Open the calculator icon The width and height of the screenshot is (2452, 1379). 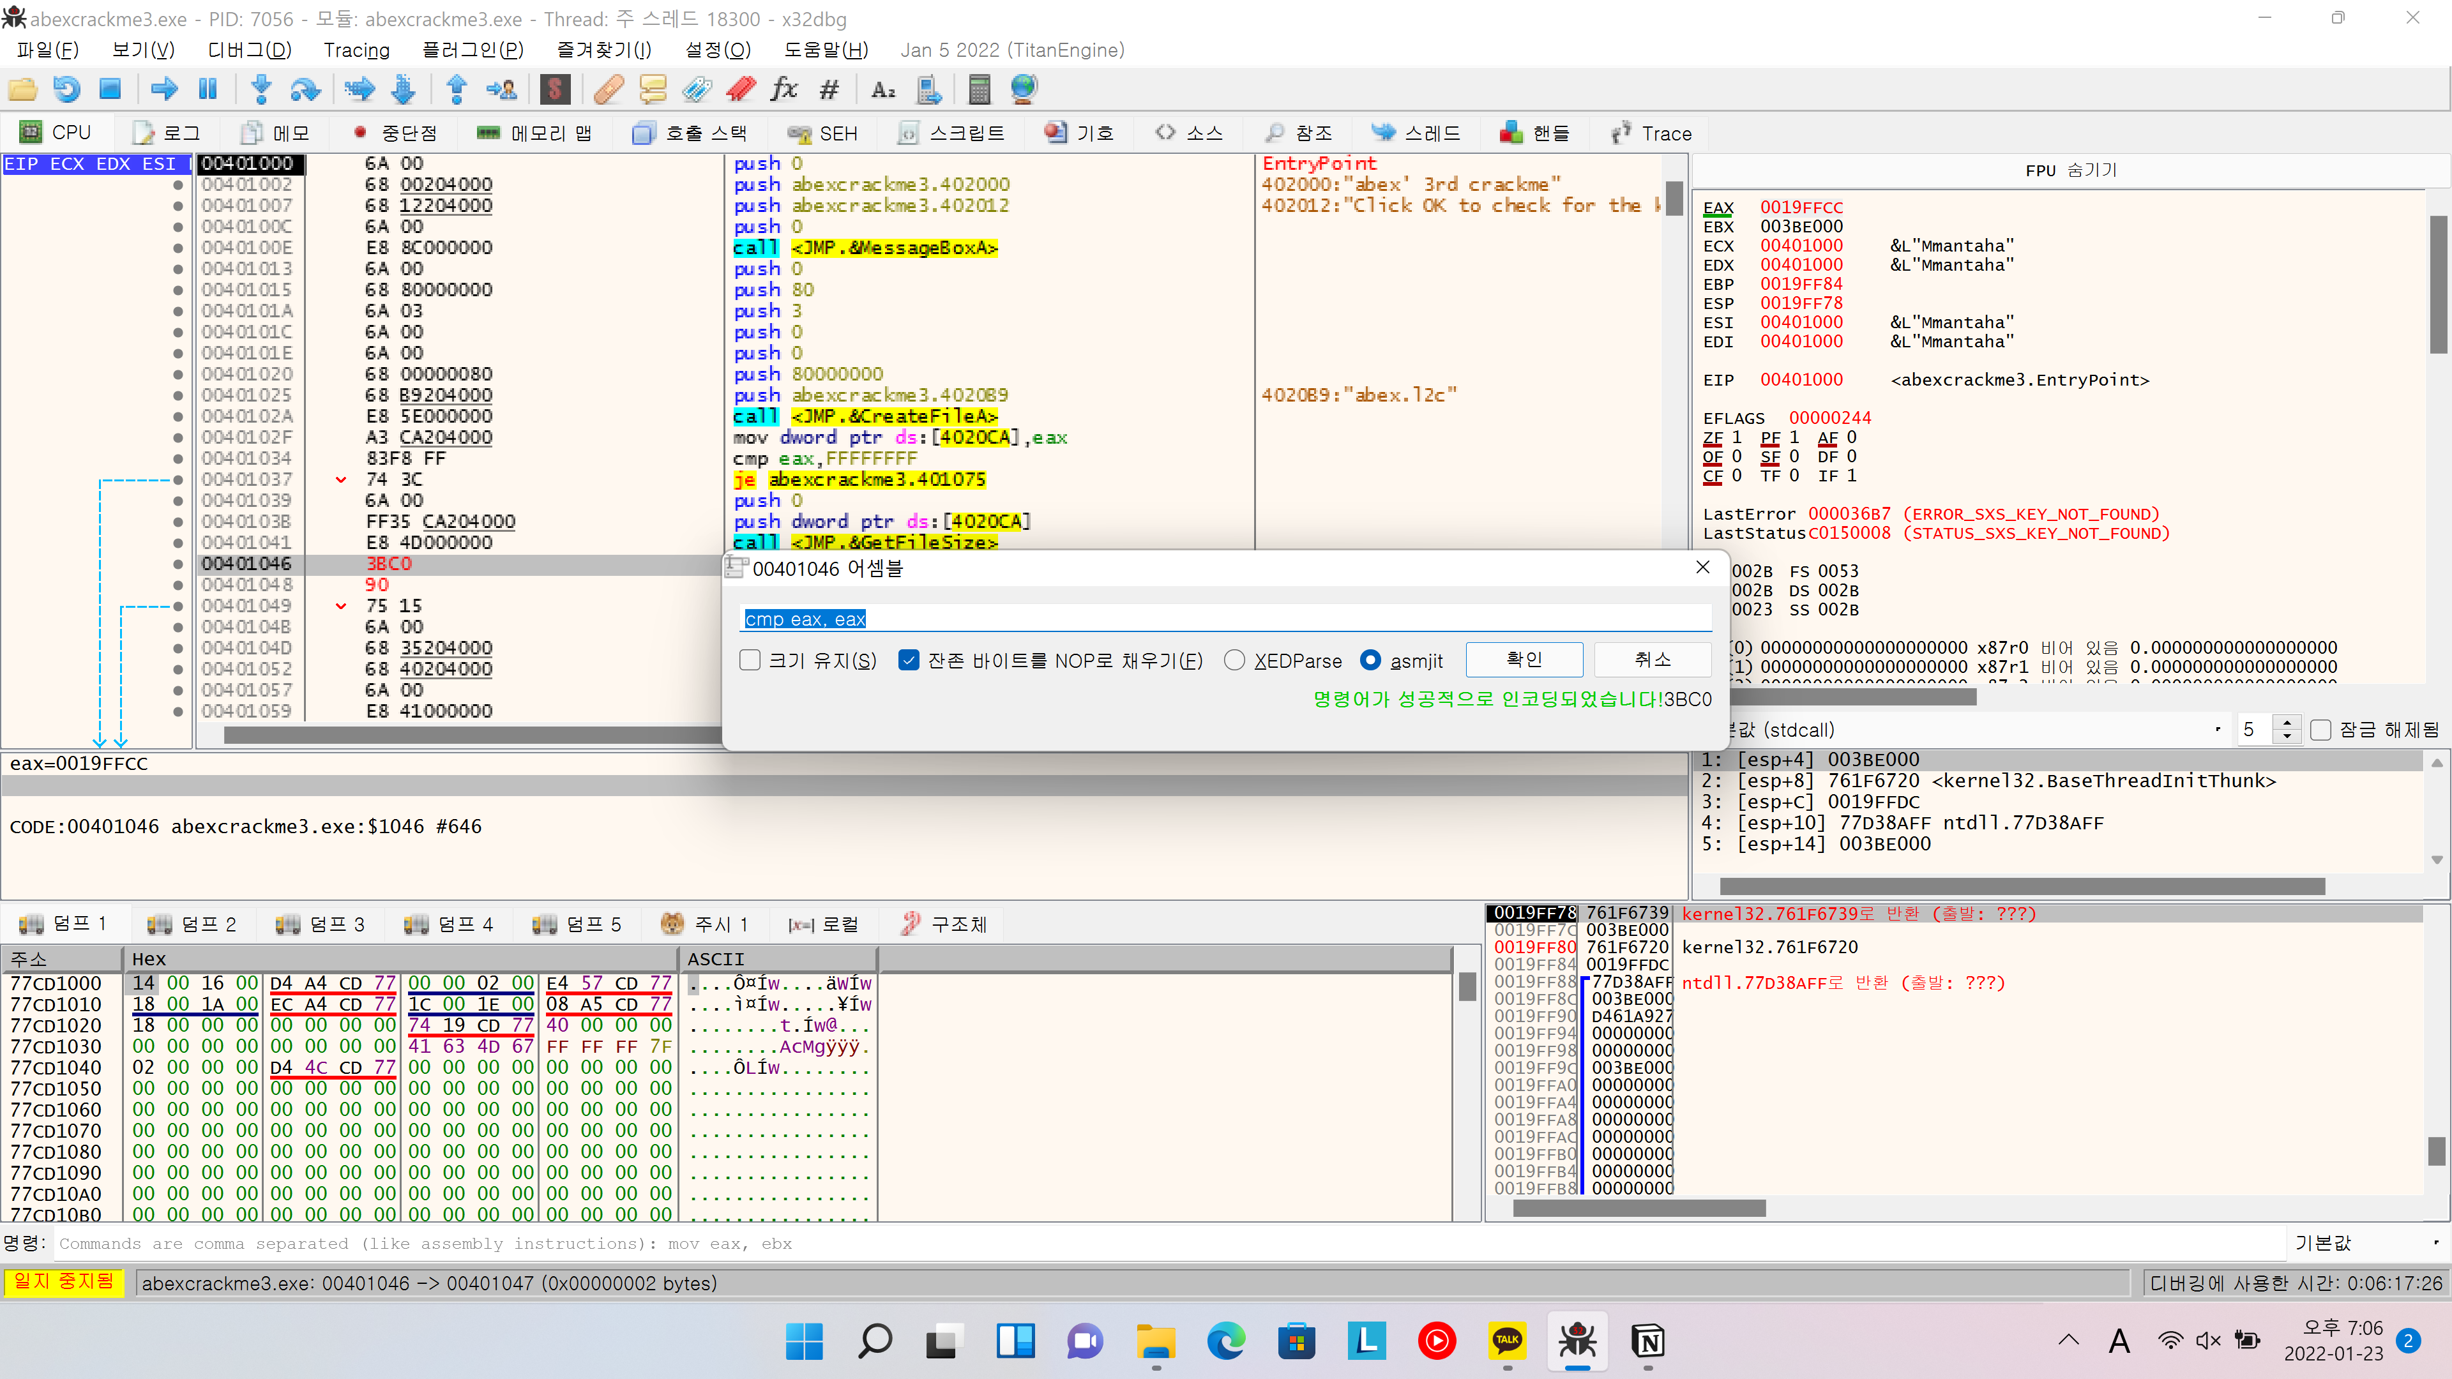[x=980, y=89]
